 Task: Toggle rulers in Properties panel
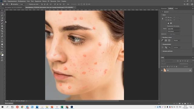pyautogui.click(x=162, y=40)
